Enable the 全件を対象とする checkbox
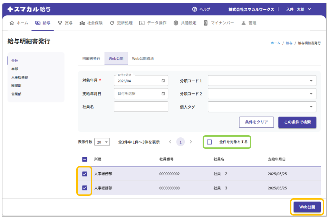This screenshot has height=219, width=329. coord(210,142)
